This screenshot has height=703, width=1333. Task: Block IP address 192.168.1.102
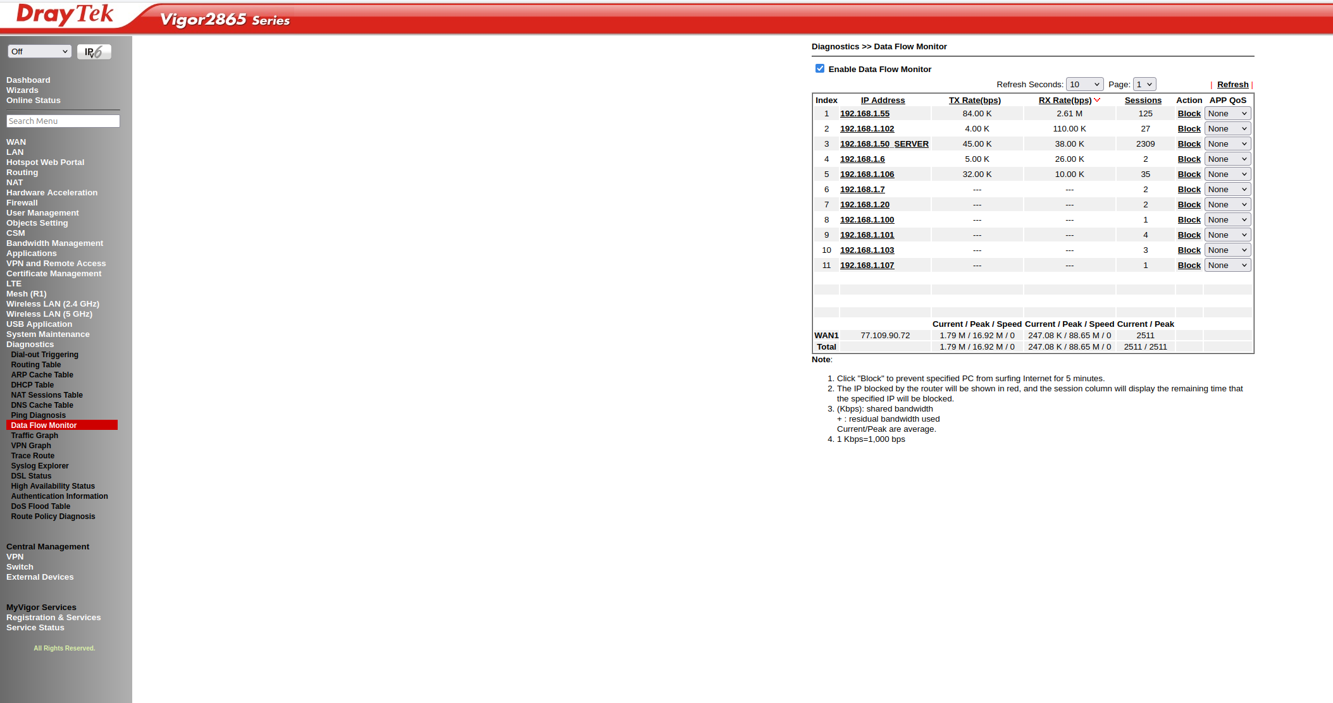1189,129
